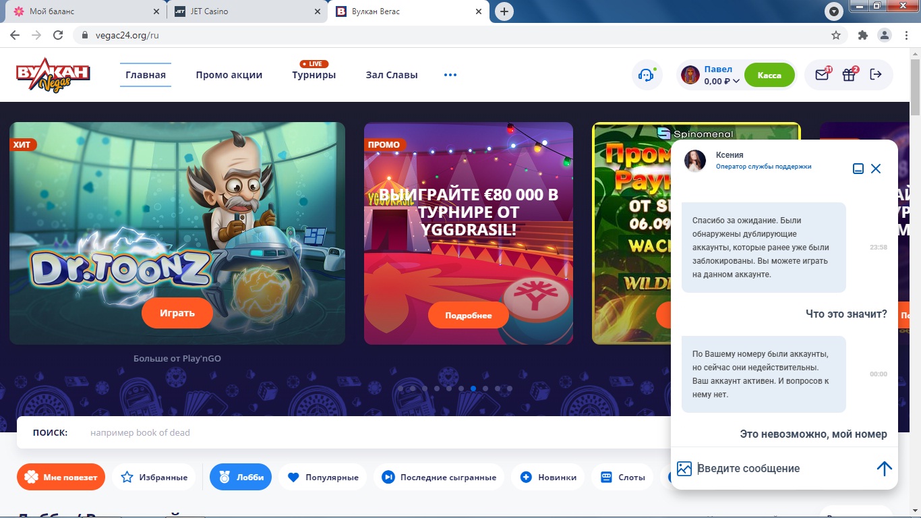
Task: Open Chrome three-dot menu
Action: point(905,35)
